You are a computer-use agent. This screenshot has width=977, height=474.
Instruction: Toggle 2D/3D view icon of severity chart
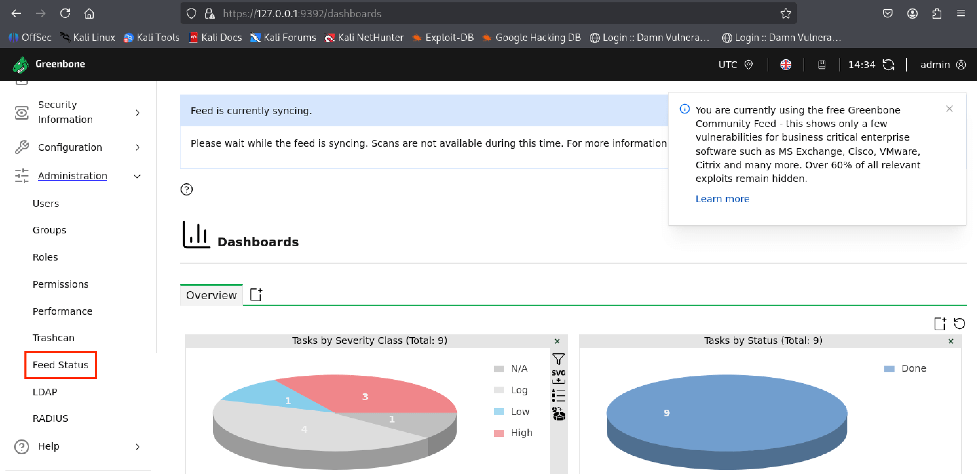558,414
